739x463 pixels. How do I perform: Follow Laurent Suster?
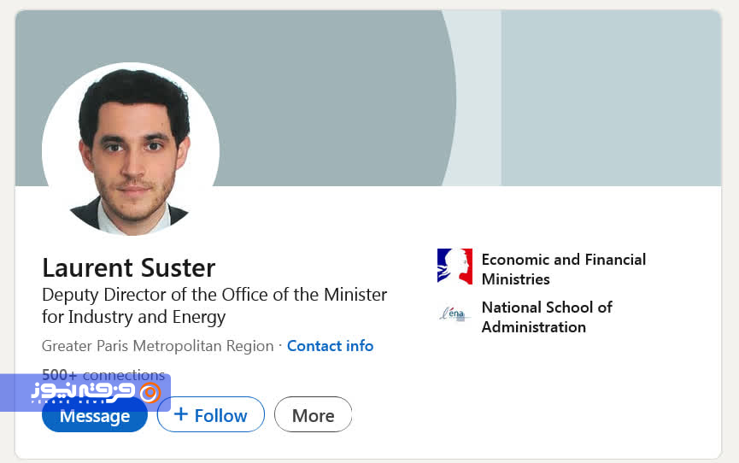point(211,415)
